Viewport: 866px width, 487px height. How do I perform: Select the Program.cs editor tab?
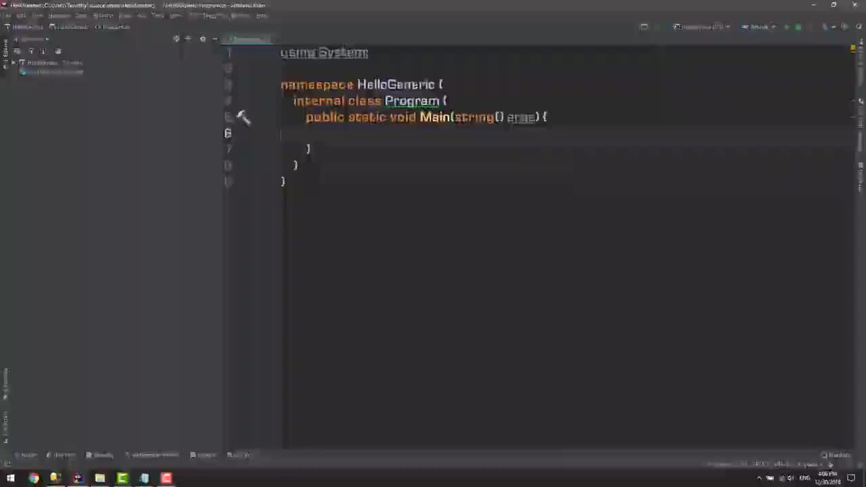coord(248,39)
